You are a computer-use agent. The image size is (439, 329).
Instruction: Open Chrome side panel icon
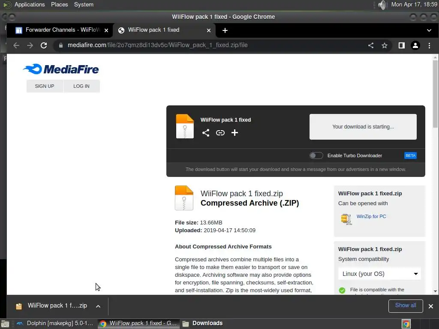pyautogui.click(x=401, y=45)
